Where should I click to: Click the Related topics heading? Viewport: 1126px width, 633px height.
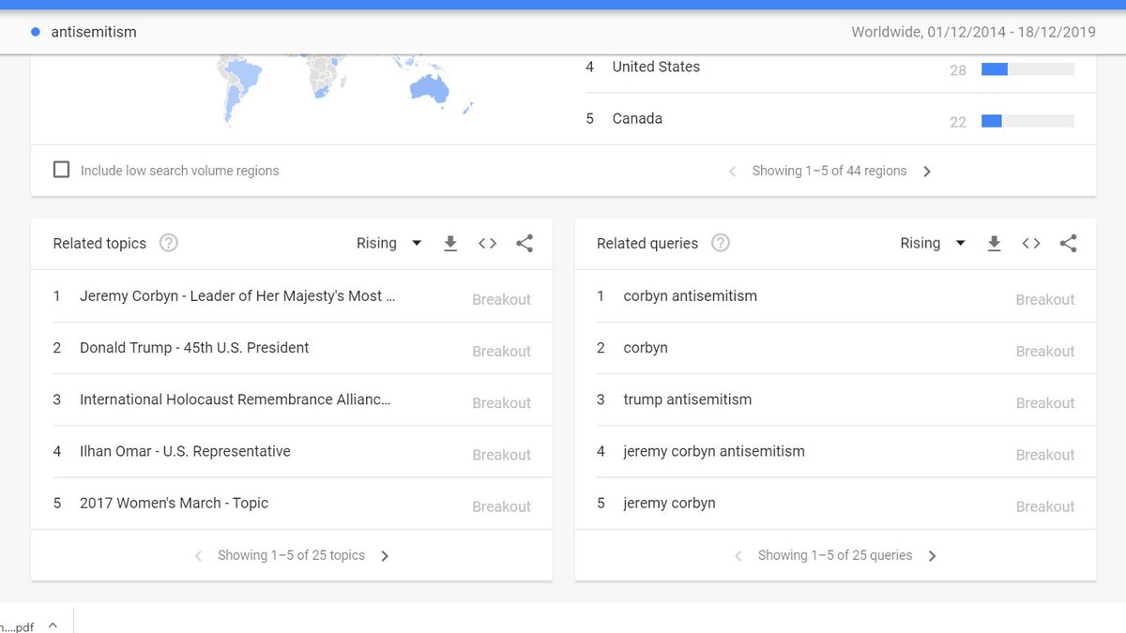click(99, 244)
